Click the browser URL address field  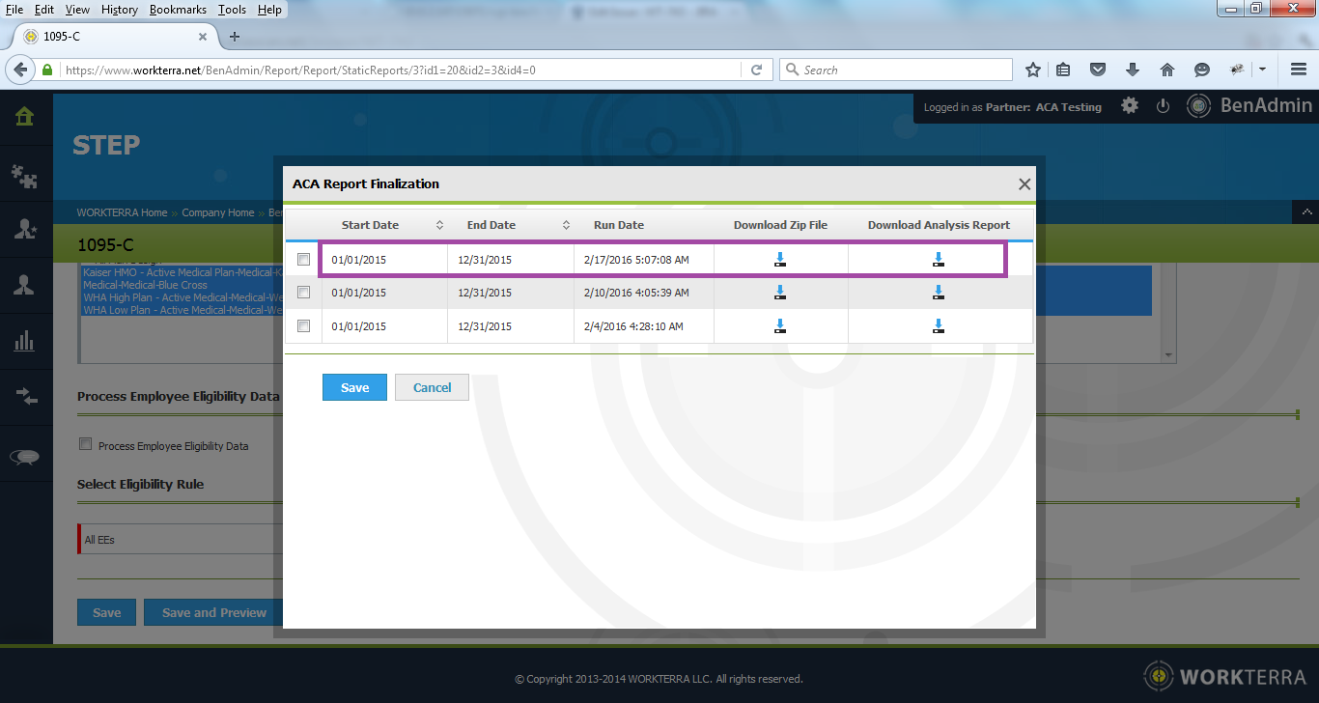(396, 70)
